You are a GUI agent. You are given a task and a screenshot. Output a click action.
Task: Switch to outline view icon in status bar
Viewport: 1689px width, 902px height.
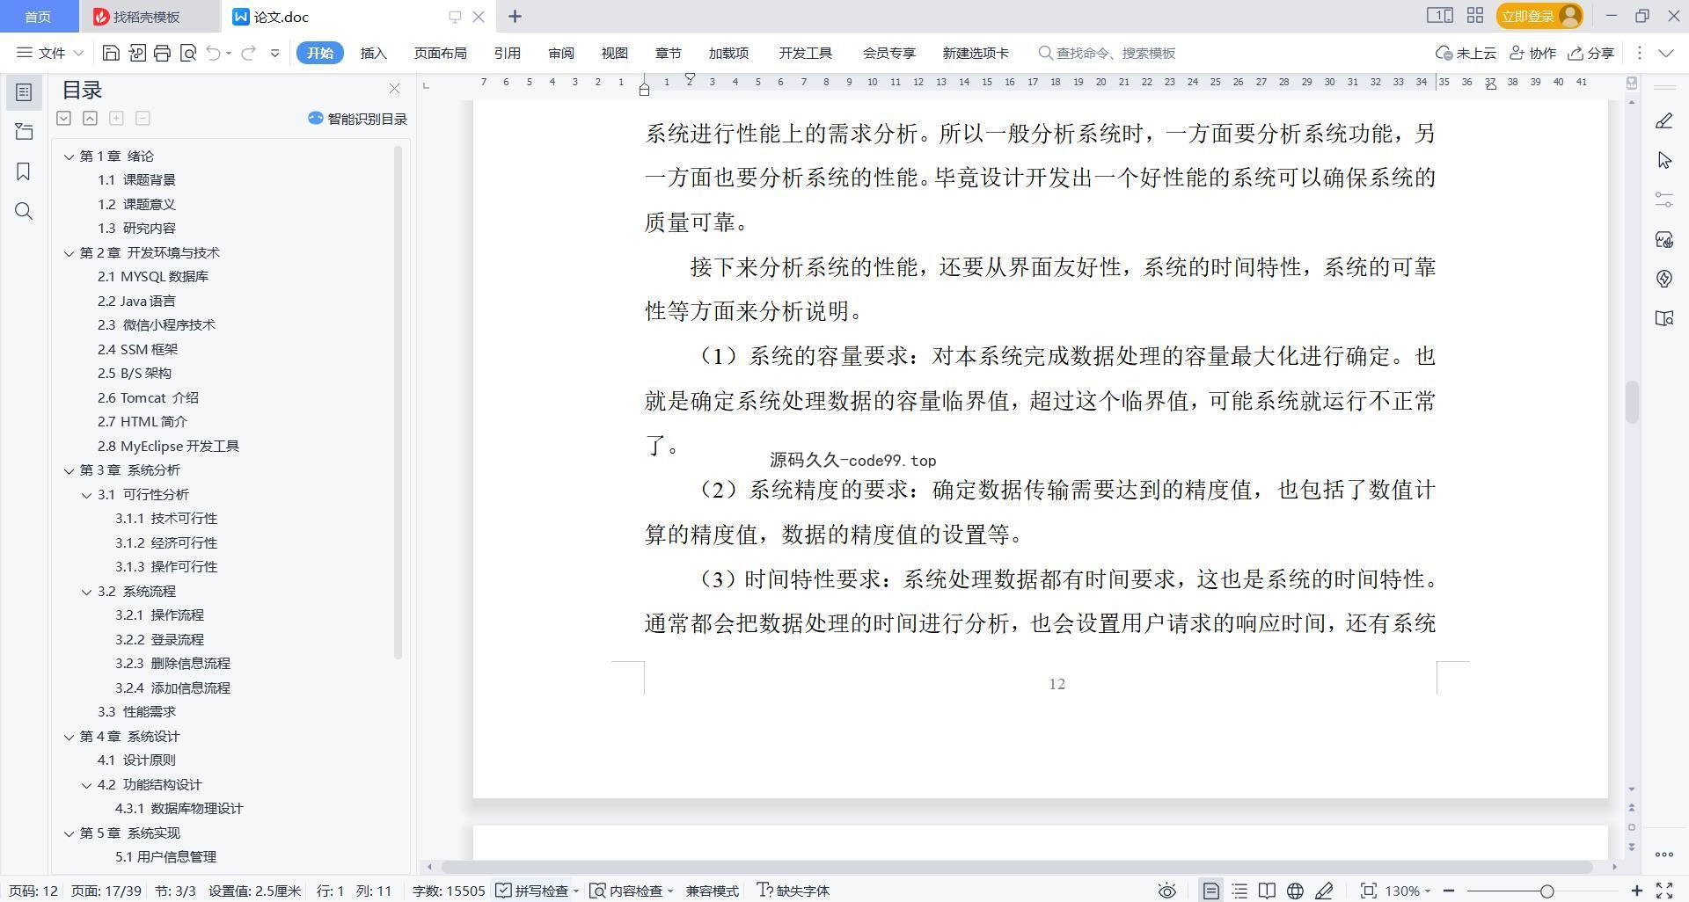(x=1239, y=891)
